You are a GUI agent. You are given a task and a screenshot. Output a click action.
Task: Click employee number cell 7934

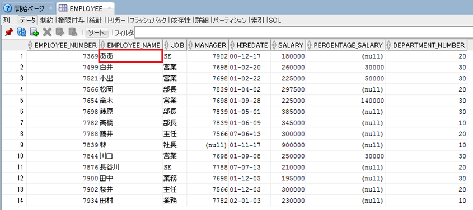[x=63, y=201]
